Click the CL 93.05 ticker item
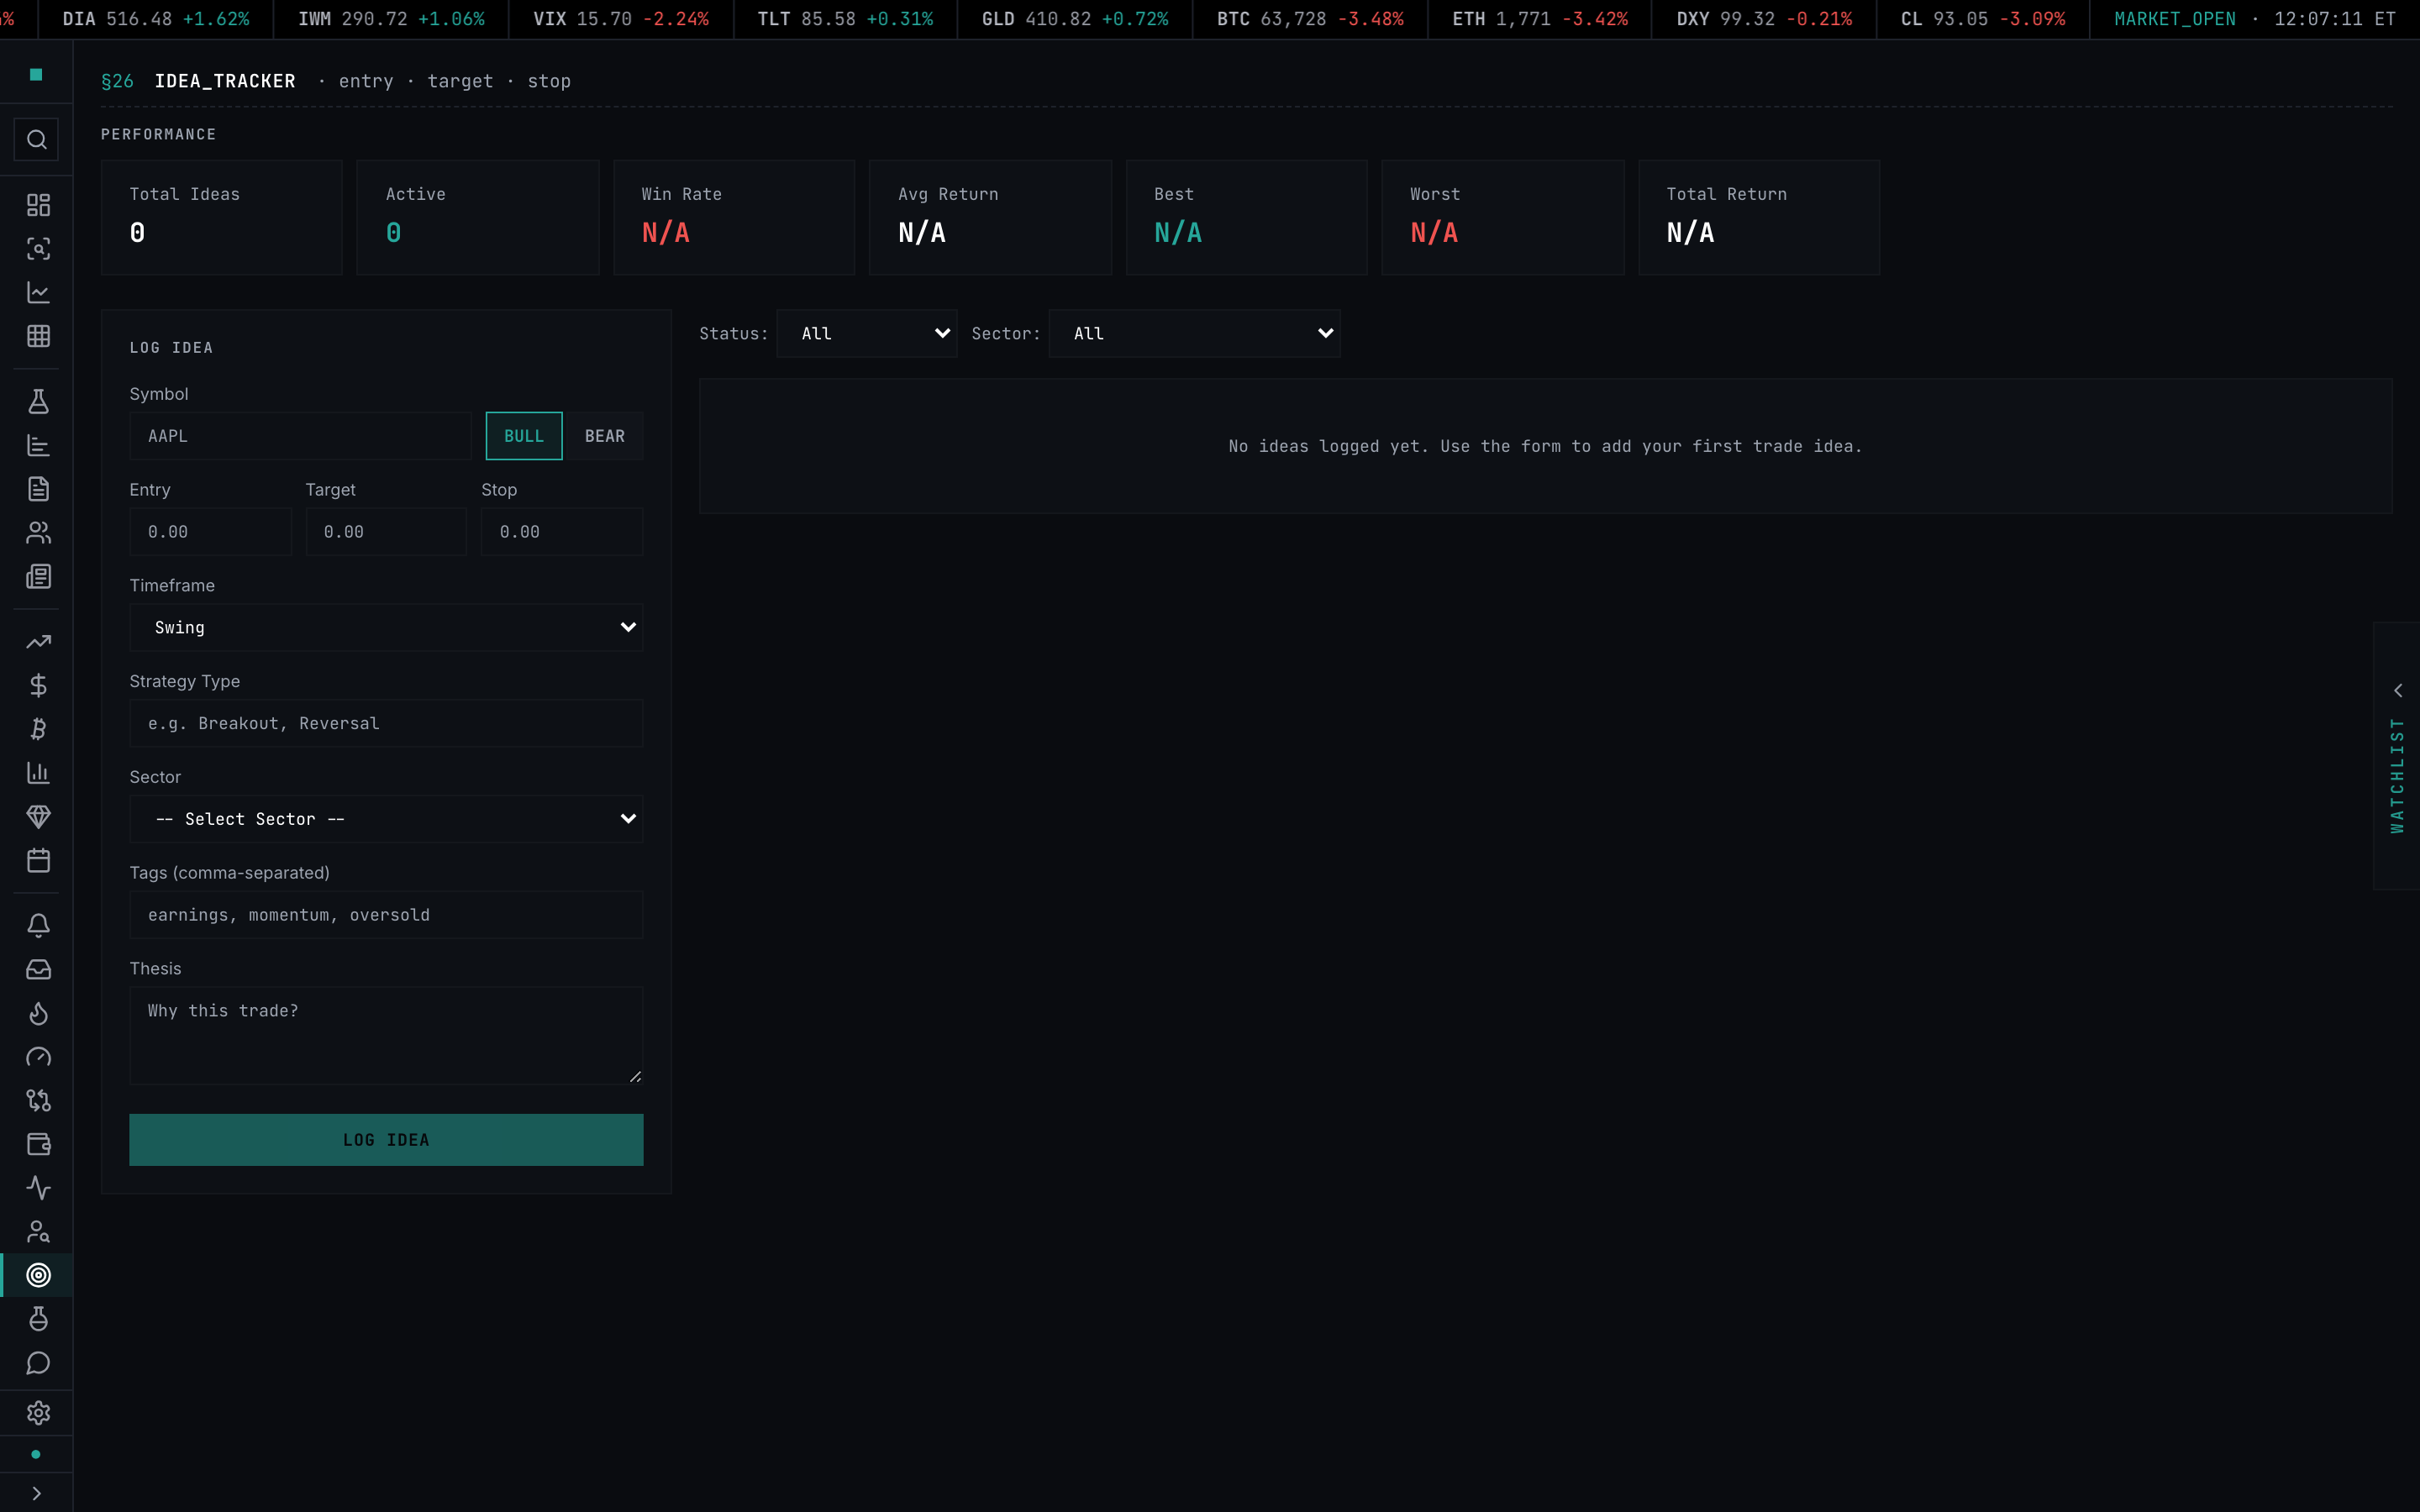 coord(1983,19)
